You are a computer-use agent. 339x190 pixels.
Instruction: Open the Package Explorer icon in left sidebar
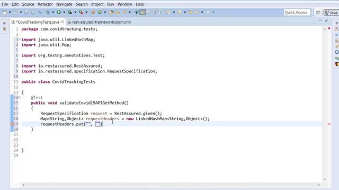click(4, 29)
